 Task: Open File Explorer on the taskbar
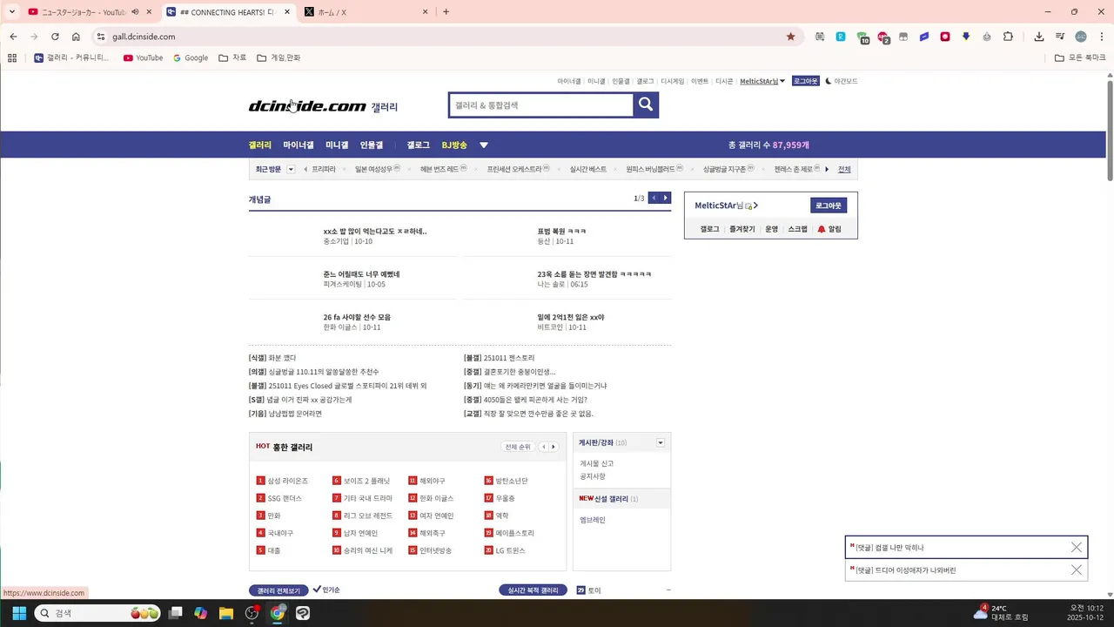click(x=226, y=613)
